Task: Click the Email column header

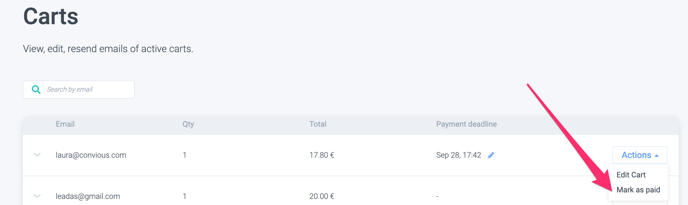Action: (65, 124)
